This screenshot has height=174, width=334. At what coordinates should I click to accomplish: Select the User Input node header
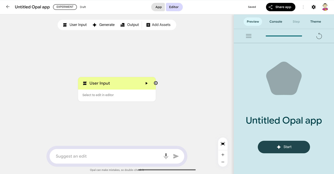117,83
